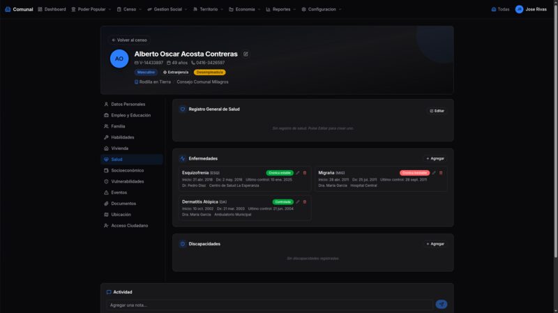Expand the Poder Popular menu

(91, 9)
